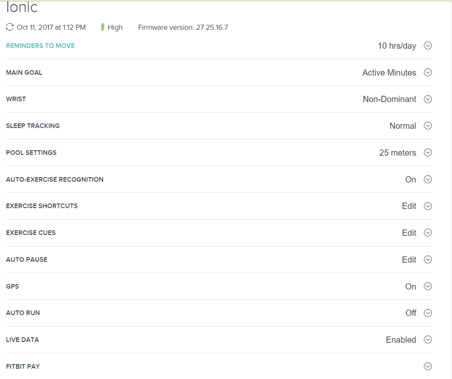This screenshot has width=452, height=379.
Task: Click the High battery status text
Action: click(x=115, y=28)
